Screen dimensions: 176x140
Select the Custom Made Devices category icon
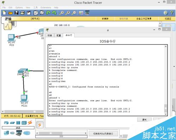pyautogui.click(x=19, y=133)
